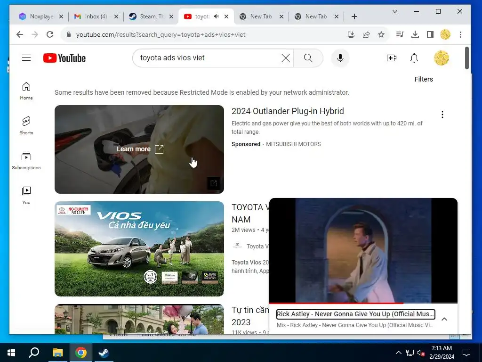Reload the page with refresh icon
The width and height of the screenshot is (482, 362).
pyautogui.click(x=50, y=34)
